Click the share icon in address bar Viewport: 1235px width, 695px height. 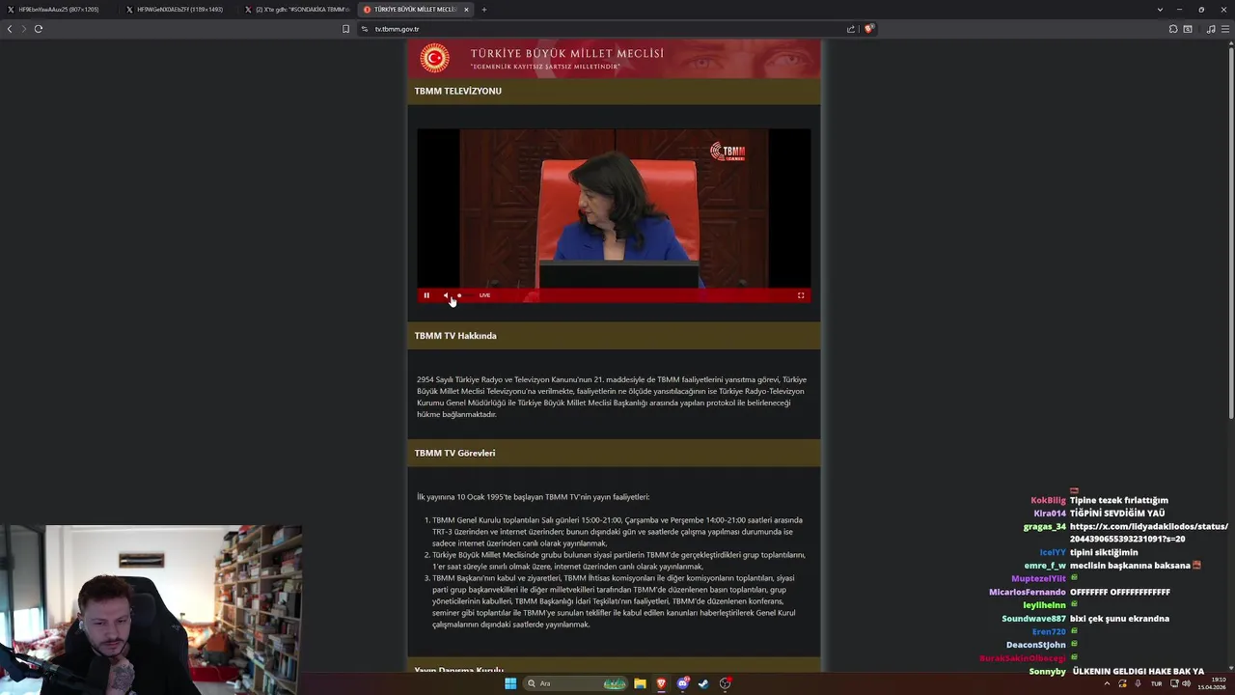pyautogui.click(x=851, y=29)
